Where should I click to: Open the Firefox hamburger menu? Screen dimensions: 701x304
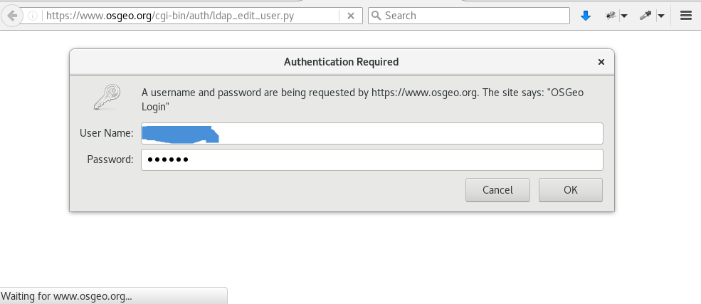point(686,15)
